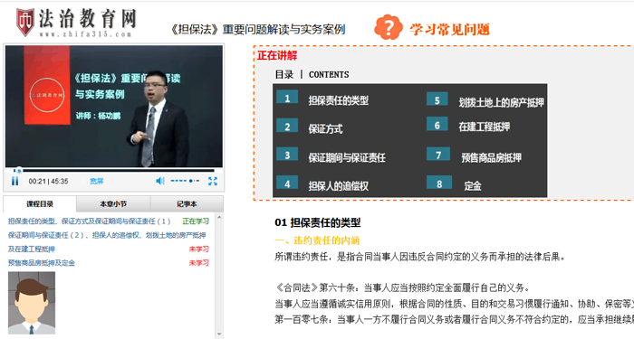Screen dimensions: 634x339
Task: Seek on the video progress bar
Action: (x=113, y=170)
